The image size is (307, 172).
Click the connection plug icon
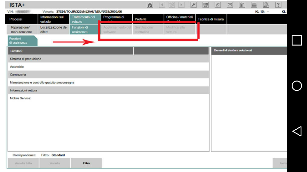[x=218, y=5]
